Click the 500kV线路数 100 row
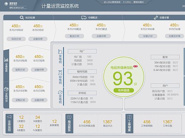Viewport: 185px width, 138px height. coord(83,77)
